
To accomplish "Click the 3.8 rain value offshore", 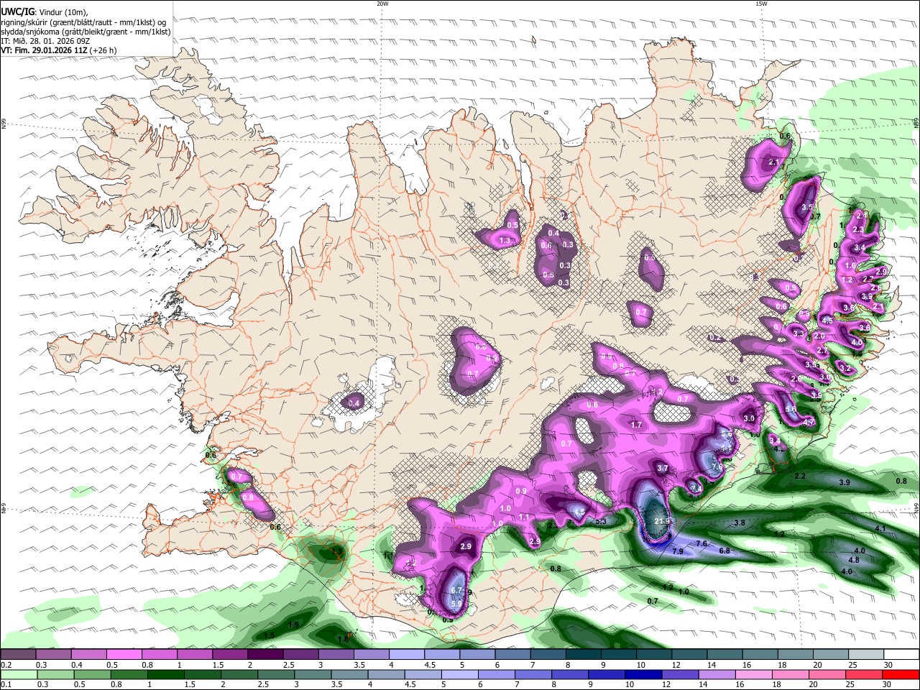I will click(x=739, y=523).
